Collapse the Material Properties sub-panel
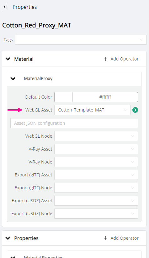Viewport: 149px width, 258px height. pos(13,257)
